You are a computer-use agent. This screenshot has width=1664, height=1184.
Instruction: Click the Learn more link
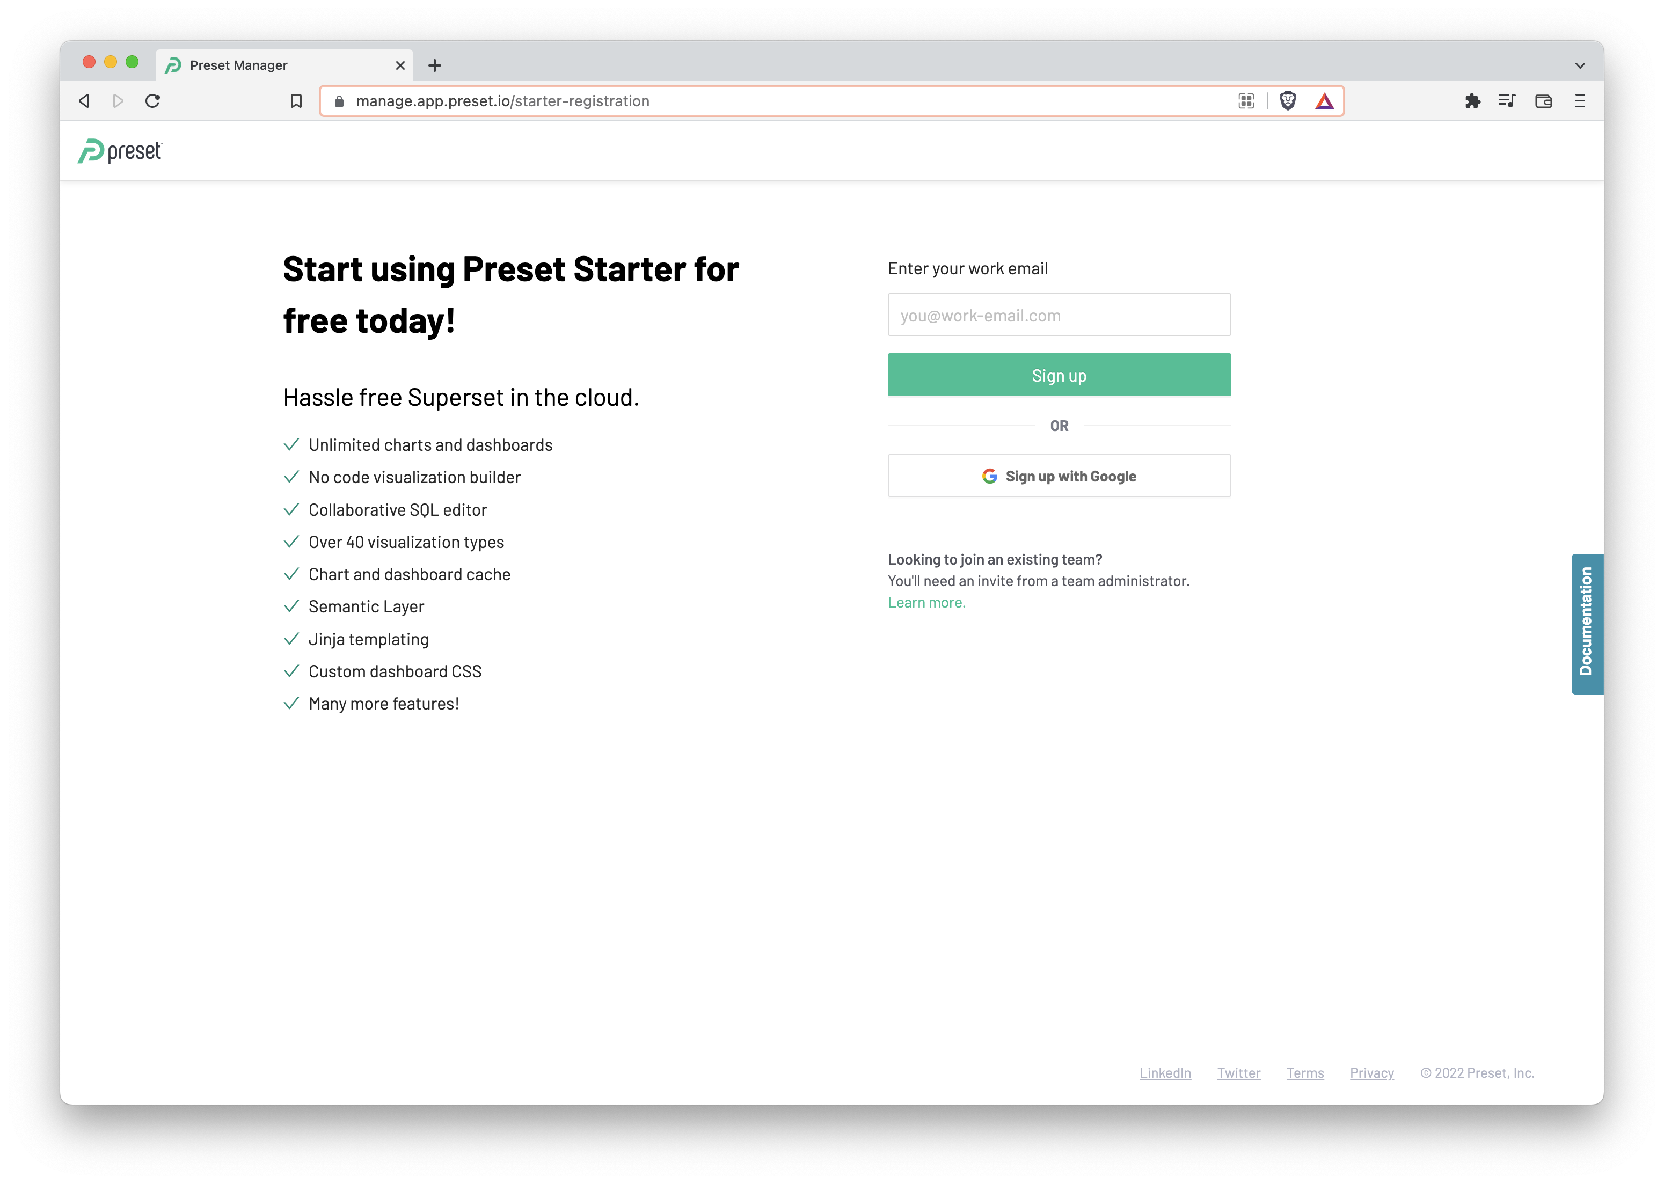tap(926, 602)
